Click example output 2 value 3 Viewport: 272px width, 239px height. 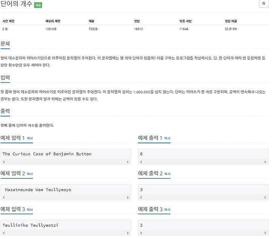(x=141, y=190)
